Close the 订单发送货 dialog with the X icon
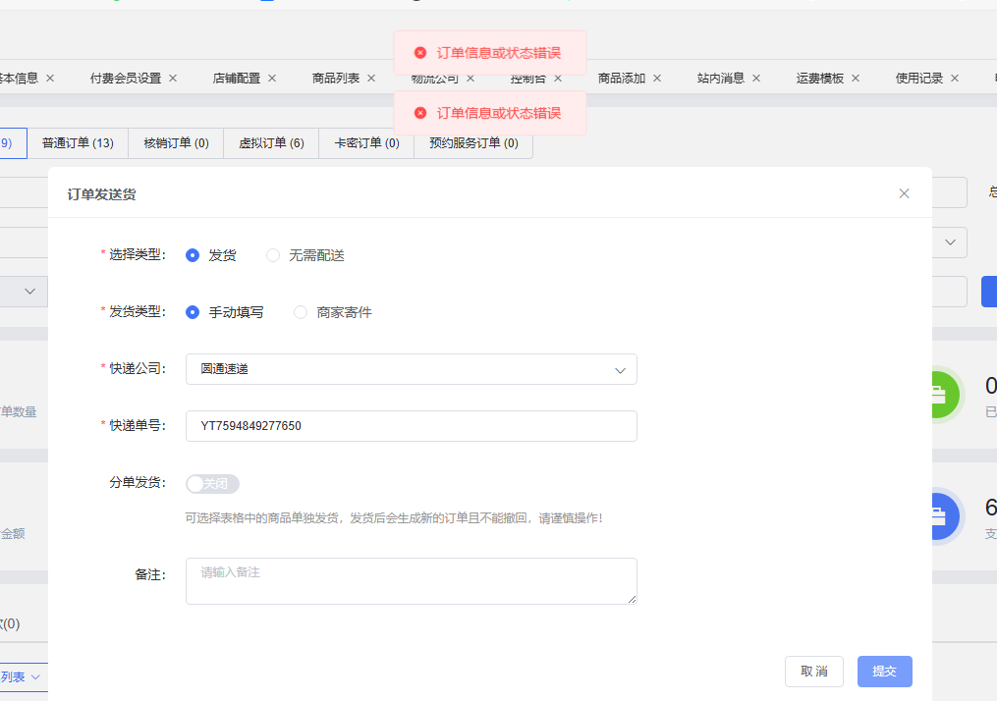Image resolution: width=997 pixels, height=701 pixels. (904, 193)
